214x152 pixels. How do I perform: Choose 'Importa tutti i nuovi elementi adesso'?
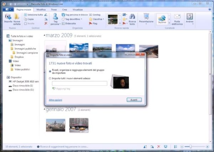coord(50,78)
